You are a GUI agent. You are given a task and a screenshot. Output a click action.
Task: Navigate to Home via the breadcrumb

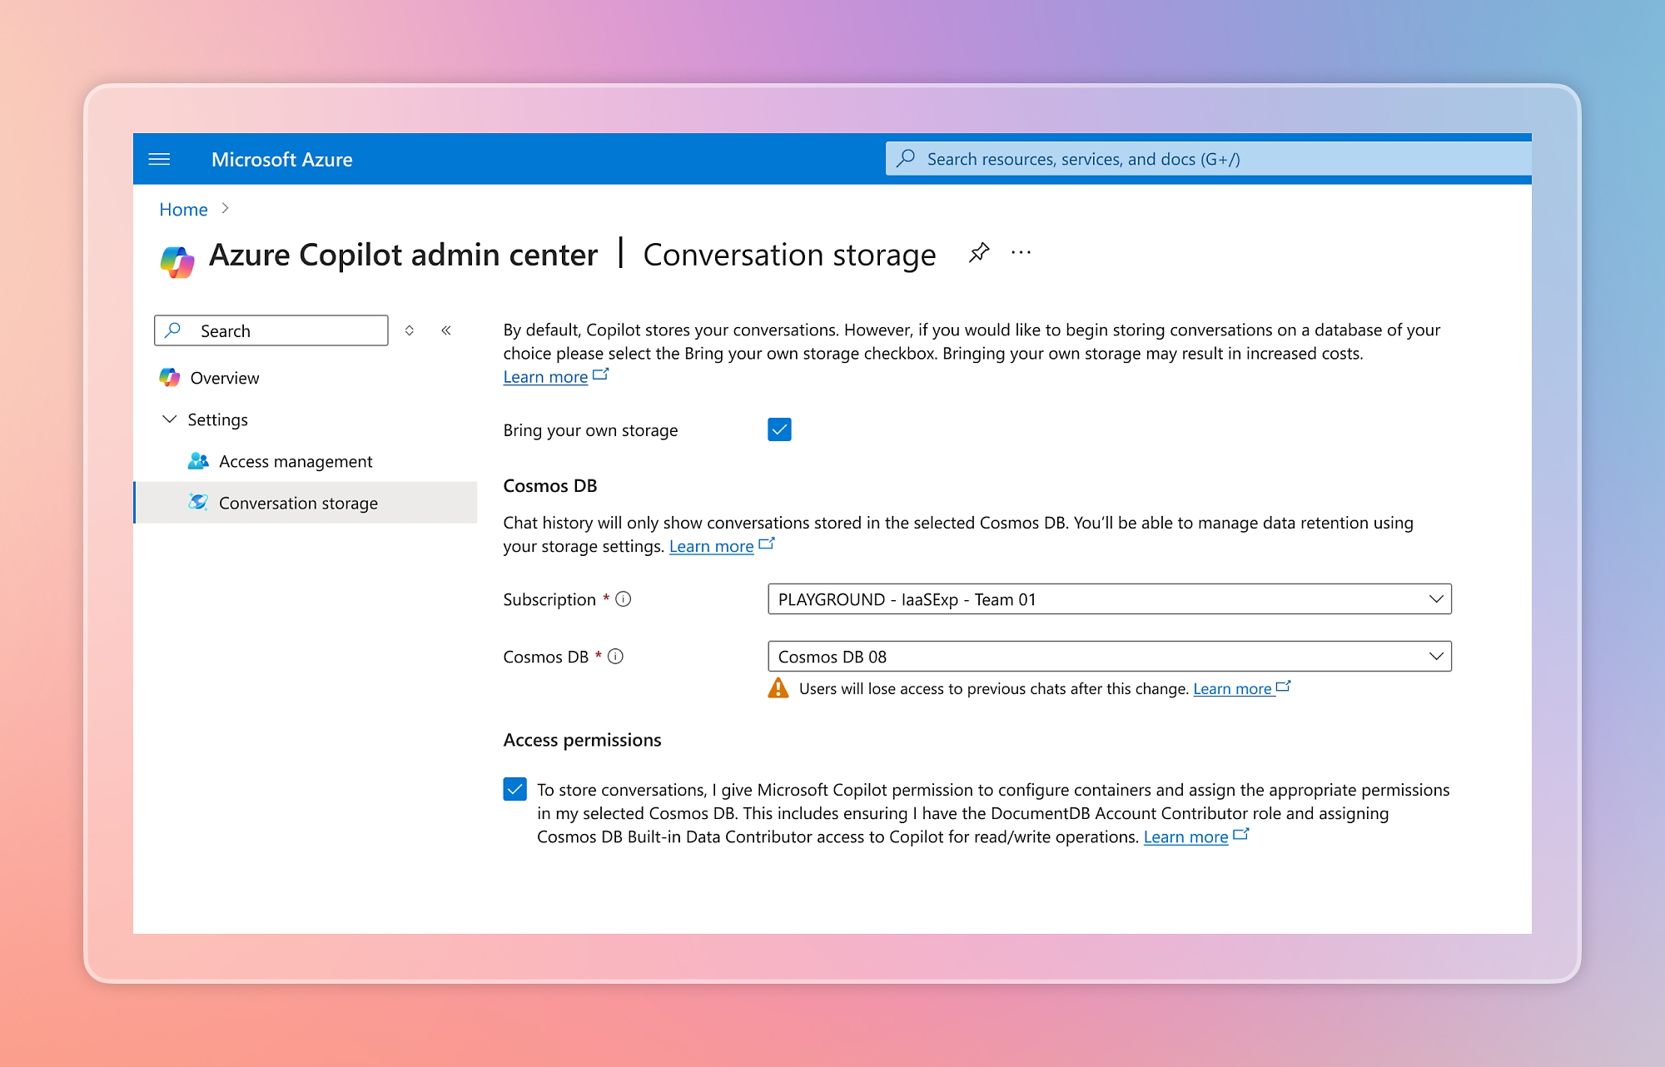(x=182, y=209)
